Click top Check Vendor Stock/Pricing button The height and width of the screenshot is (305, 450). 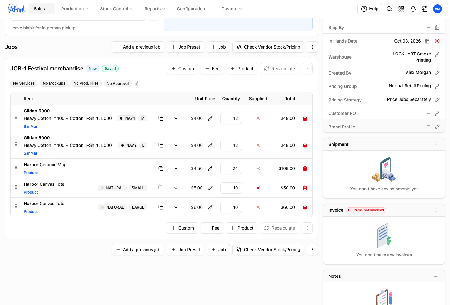[x=268, y=47]
